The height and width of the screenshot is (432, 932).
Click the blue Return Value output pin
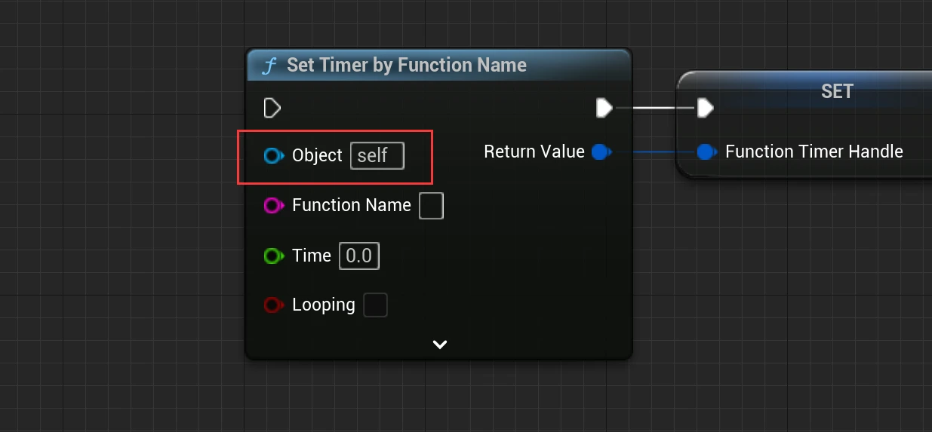[601, 152]
